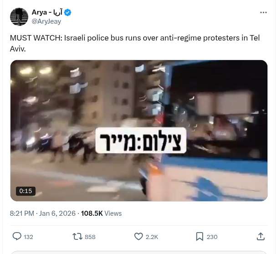
Task: Click the 2.2K likes count
Action: coord(152,237)
